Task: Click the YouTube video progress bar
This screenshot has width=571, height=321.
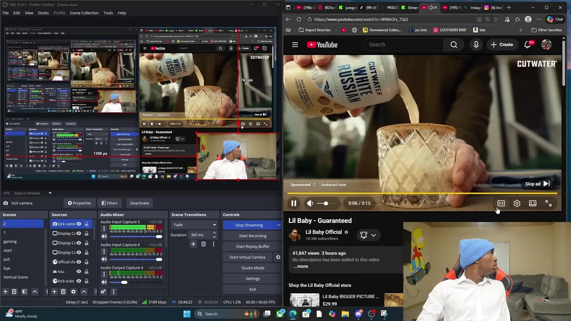Action: (x=422, y=193)
